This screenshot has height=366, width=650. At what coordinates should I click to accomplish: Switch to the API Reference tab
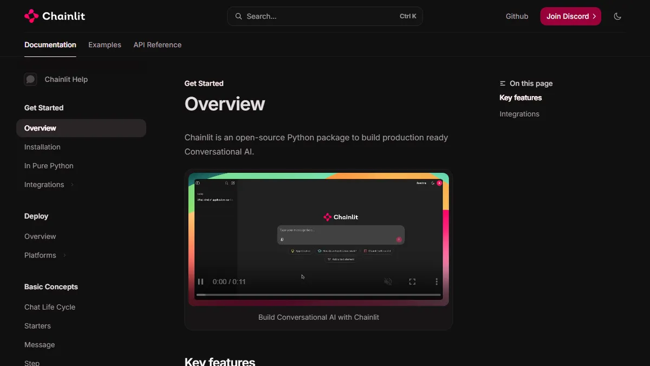pyautogui.click(x=158, y=45)
